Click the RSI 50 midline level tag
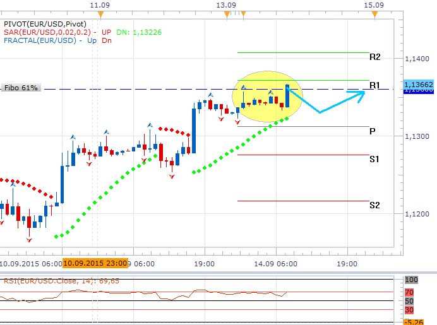 point(410,301)
